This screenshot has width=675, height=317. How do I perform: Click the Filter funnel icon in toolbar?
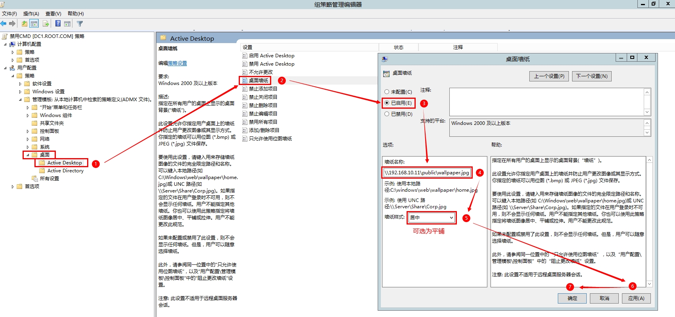[80, 24]
